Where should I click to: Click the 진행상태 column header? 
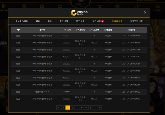tap(108, 30)
